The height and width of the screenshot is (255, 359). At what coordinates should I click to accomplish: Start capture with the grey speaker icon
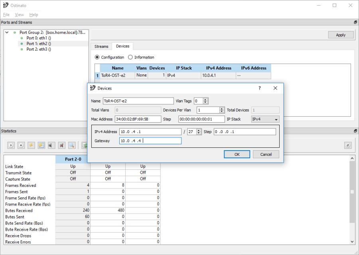coord(51,145)
